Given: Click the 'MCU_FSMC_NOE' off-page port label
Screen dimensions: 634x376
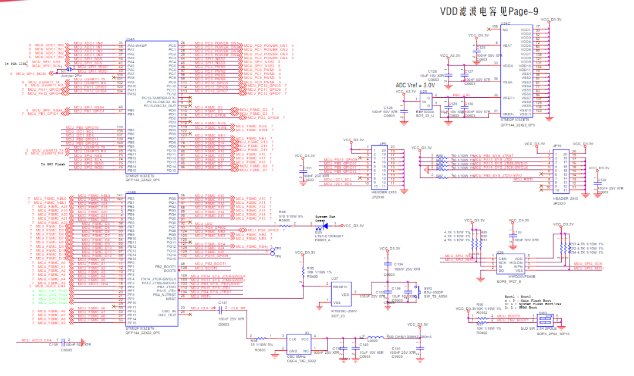Looking at the screenshot, I should (x=251, y=127).
